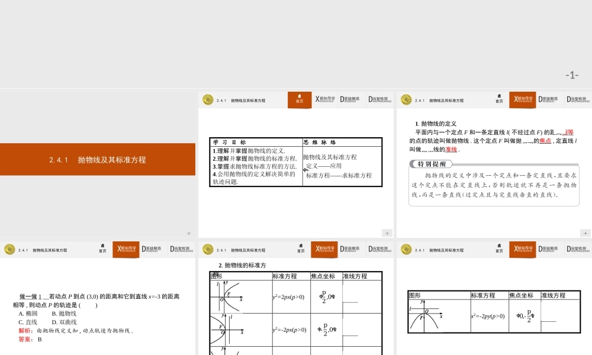Viewport: 592px width, 355px height.
Task: Open the 答疑解惑 tab on the 抛物线的标准方程 slide
Action: click(x=350, y=249)
